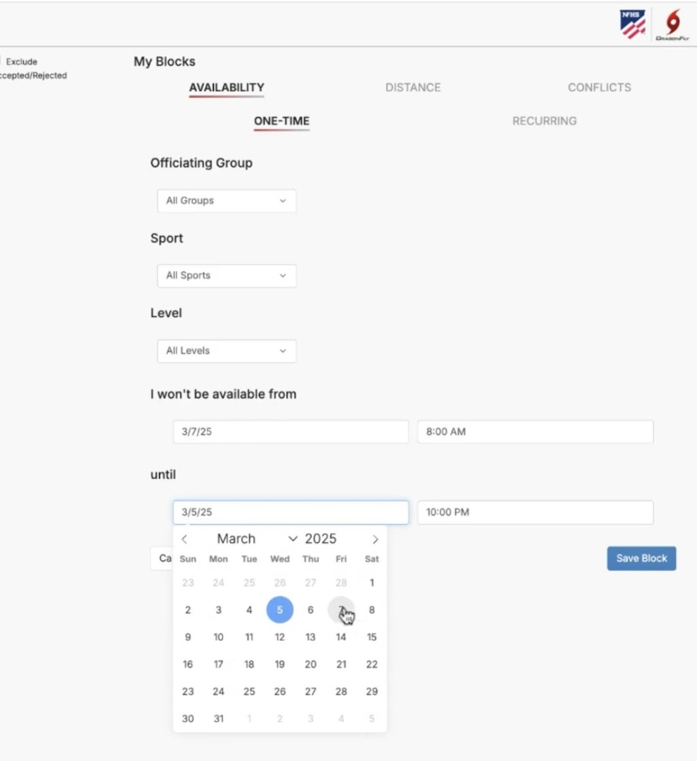Go to previous month in calendar
Image resolution: width=697 pixels, height=761 pixels.
pyautogui.click(x=185, y=539)
